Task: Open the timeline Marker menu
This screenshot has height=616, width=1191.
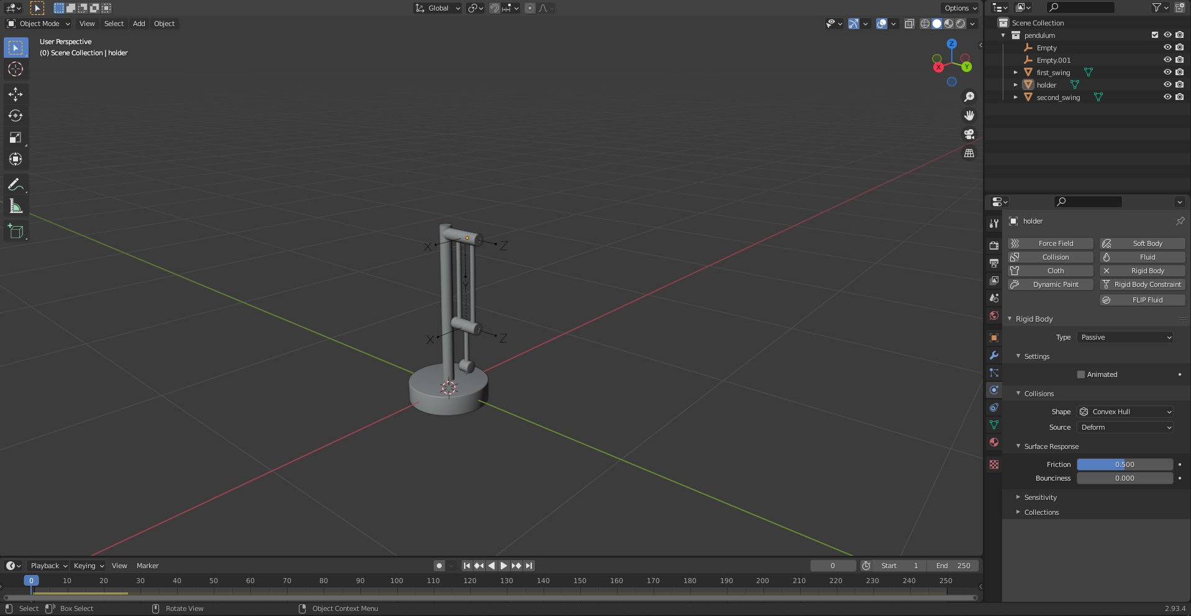Action: pos(147,566)
